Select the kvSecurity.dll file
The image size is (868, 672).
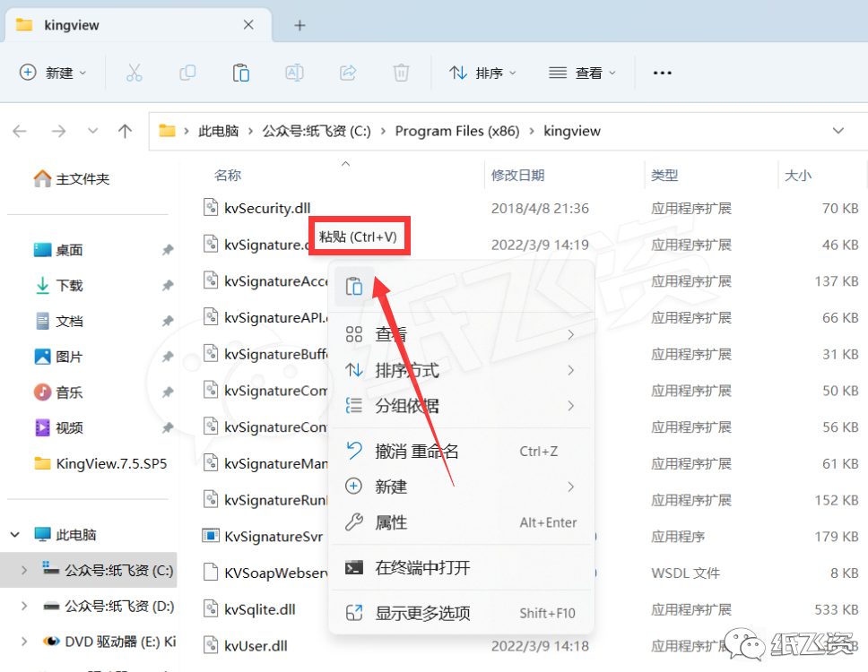coord(267,208)
